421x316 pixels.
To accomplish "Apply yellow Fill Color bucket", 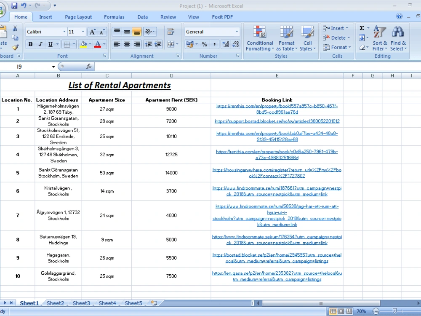I will (83, 44).
